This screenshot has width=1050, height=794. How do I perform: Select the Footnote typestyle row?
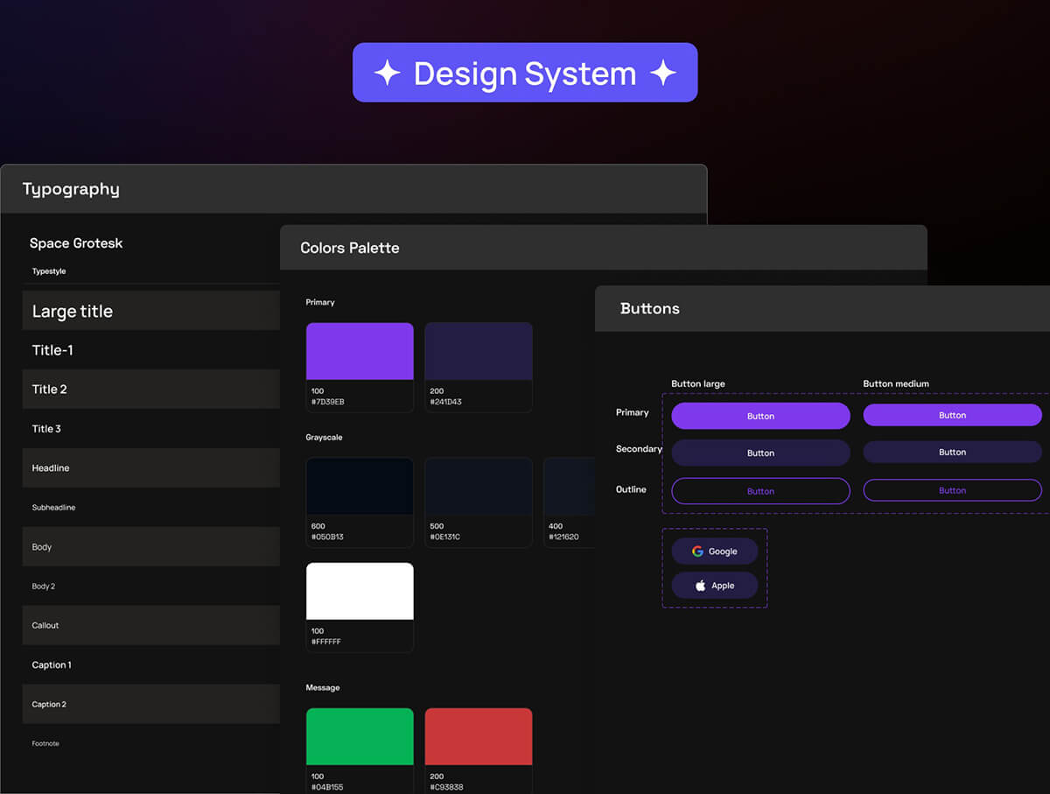coord(150,744)
